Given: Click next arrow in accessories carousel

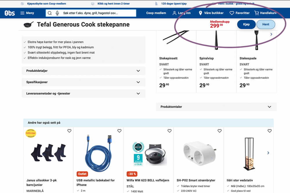Looking at the screenshot, I should pos(271,34).
